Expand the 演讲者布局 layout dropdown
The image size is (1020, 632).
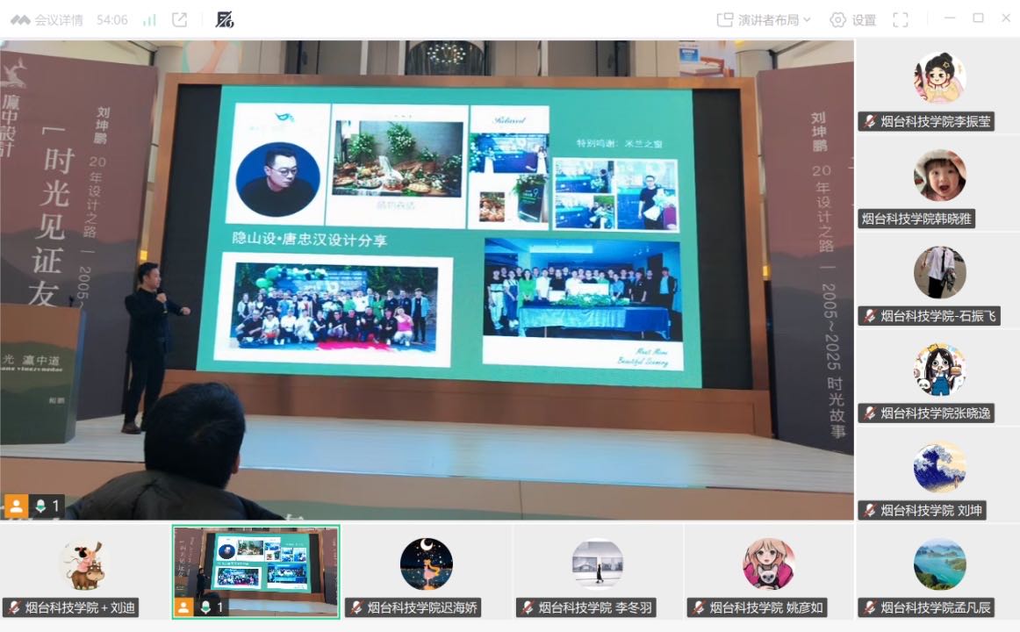pos(764,20)
